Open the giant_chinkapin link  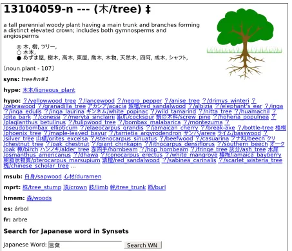(x=117, y=144)
